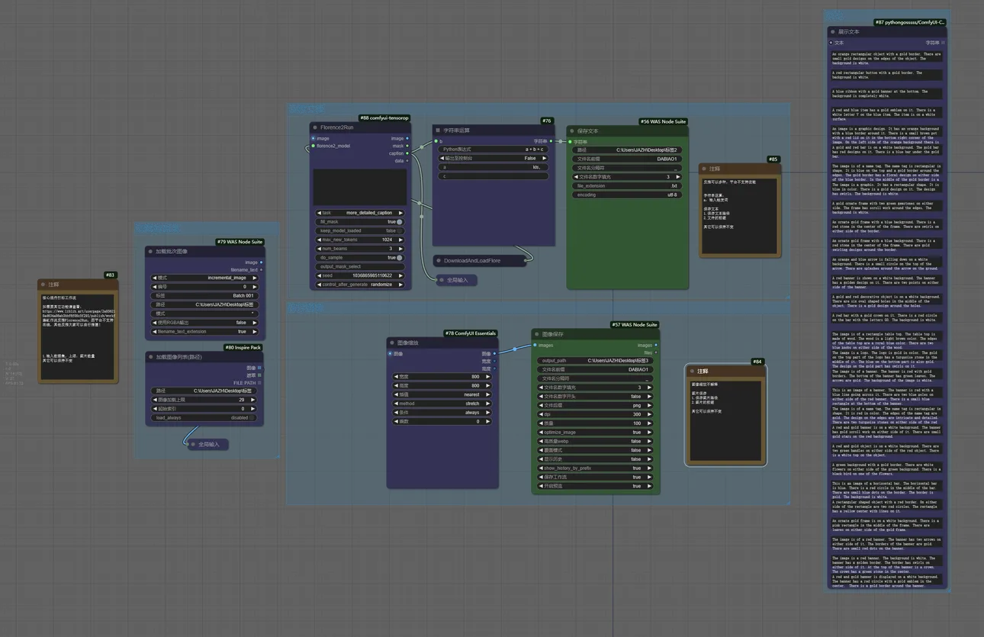Click the #79 WAS Node Suite badge
984x637 pixels.
(239, 242)
